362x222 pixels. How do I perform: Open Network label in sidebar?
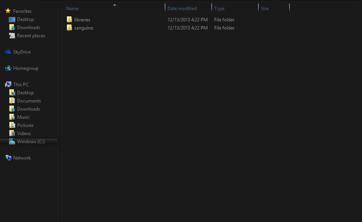(x=22, y=158)
